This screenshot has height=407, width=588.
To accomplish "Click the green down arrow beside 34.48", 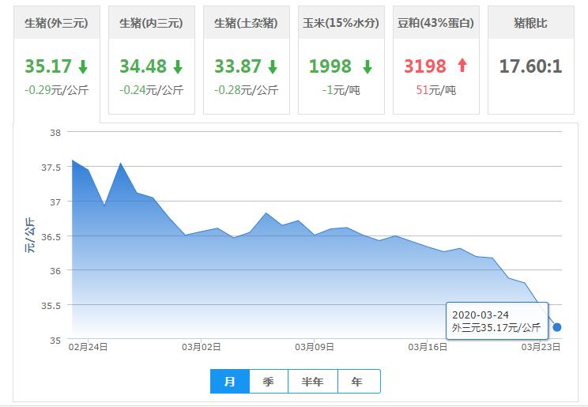I will (x=178, y=66).
